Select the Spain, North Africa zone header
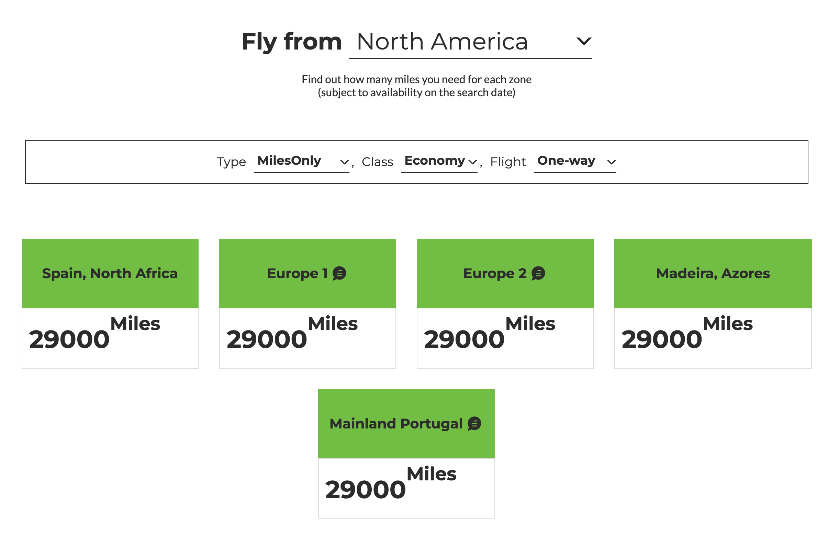The width and height of the screenshot is (828, 533). (x=110, y=273)
